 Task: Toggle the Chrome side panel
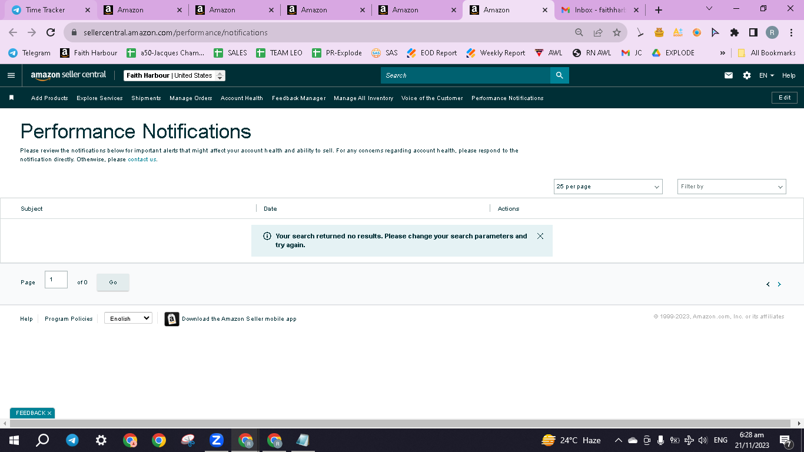pyautogui.click(x=753, y=33)
